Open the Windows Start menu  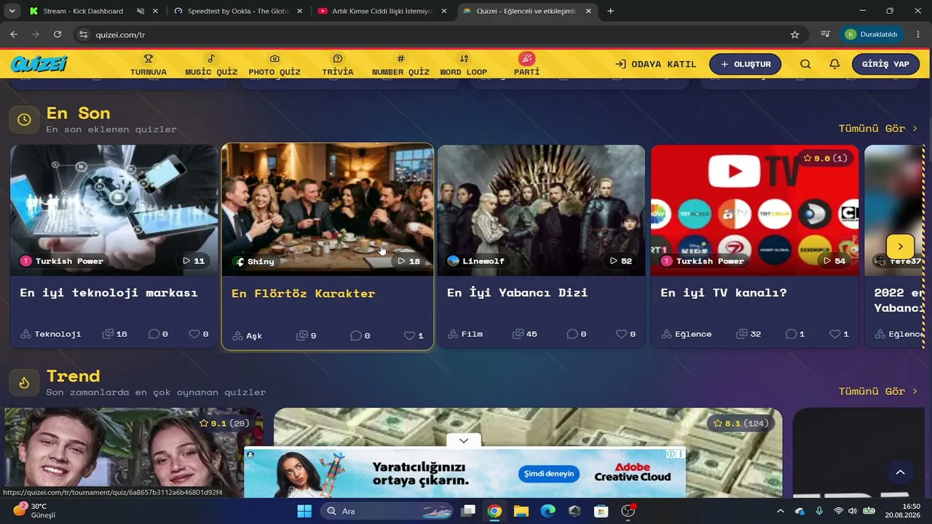pyautogui.click(x=304, y=511)
